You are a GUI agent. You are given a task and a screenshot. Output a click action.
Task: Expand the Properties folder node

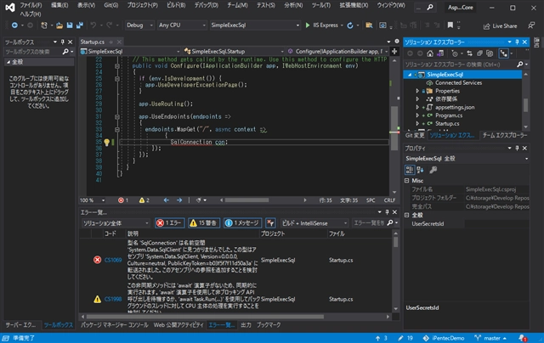[417, 91]
